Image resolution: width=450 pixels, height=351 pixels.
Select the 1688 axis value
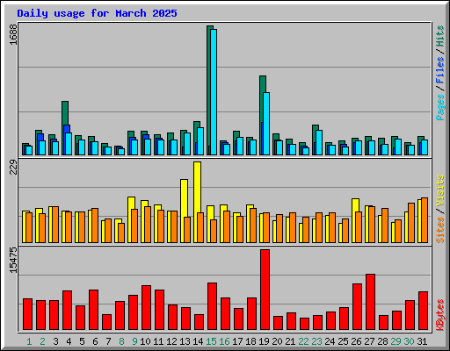click(x=13, y=34)
